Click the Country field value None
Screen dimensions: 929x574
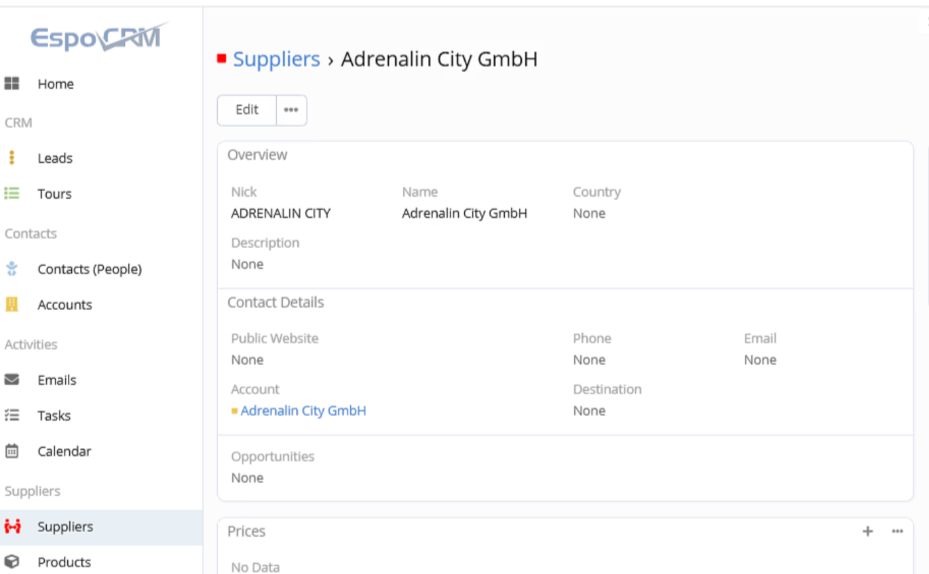pyautogui.click(x=589, y=213)
